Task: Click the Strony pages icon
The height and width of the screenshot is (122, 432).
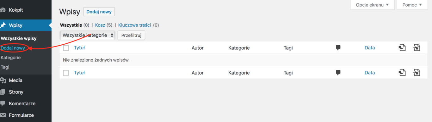Action: 3,92
